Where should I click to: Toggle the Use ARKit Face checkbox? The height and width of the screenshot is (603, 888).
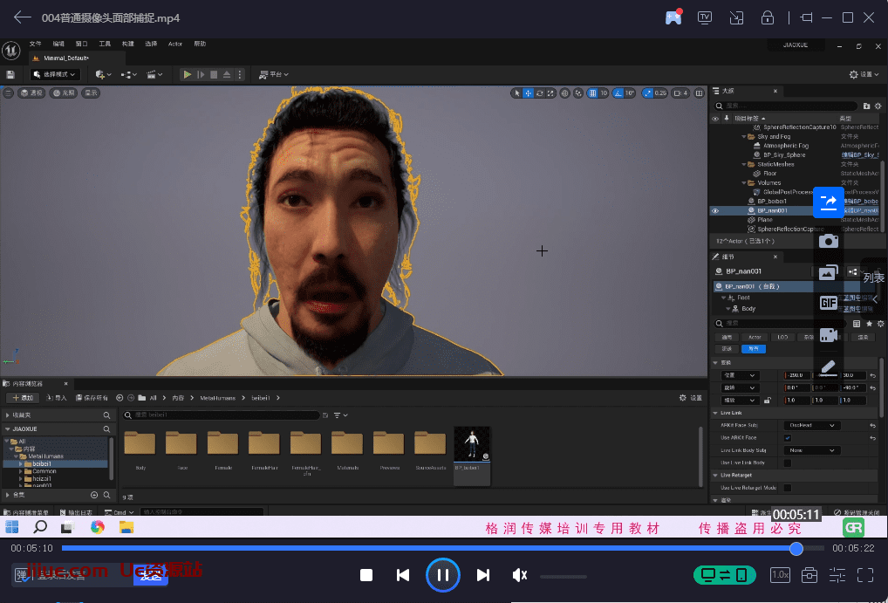(788, 437)
